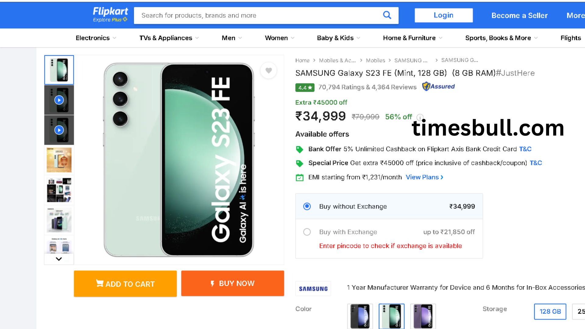585x329 pixels.
Task: Click the Buy Now button
Action: pos(232,283)
